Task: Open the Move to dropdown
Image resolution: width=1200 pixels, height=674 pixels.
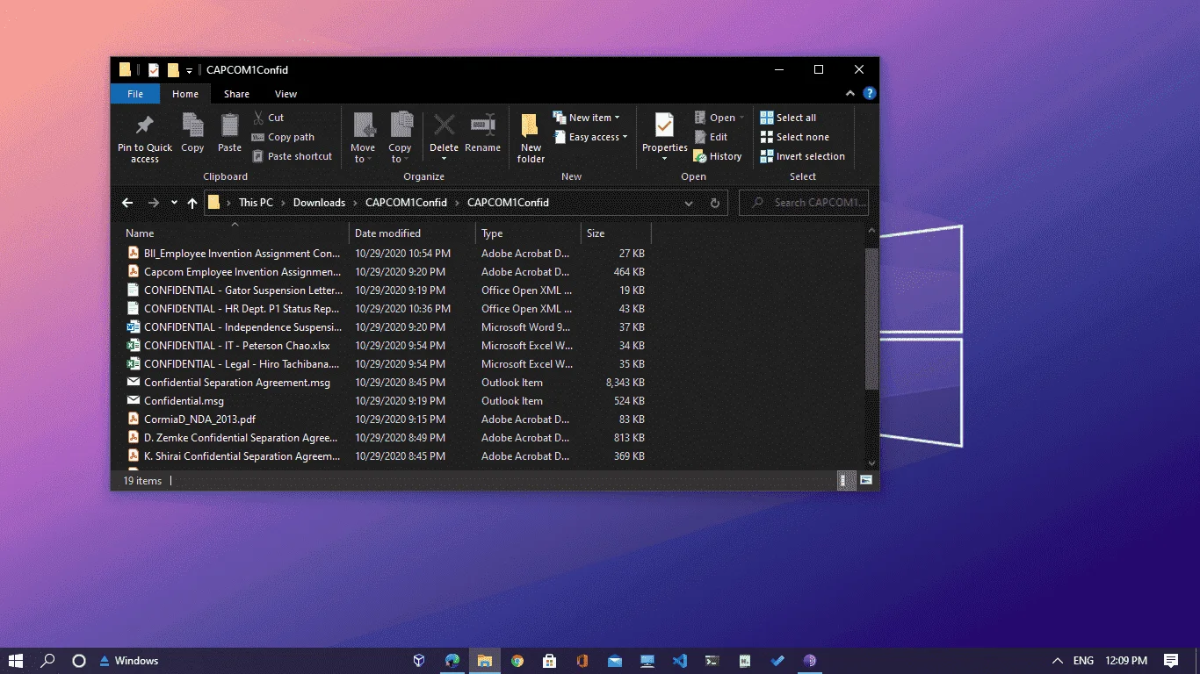Action: pyautogui.click(x=363, y=138)
